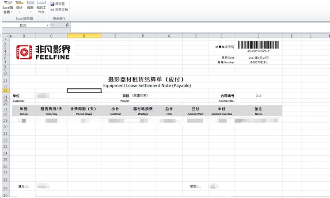Viewport: 330px width, 198px height.
Task: Expand the 设计 dropdown arrow
Action: click(19, 12)
